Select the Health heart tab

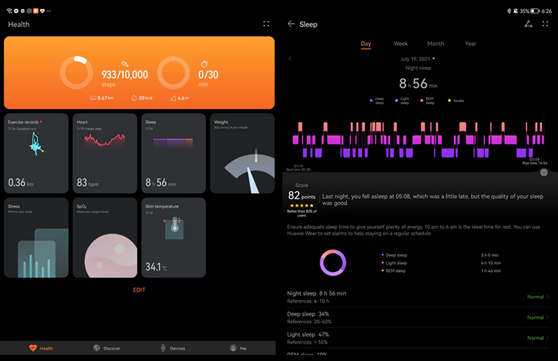tap(41, 348)
